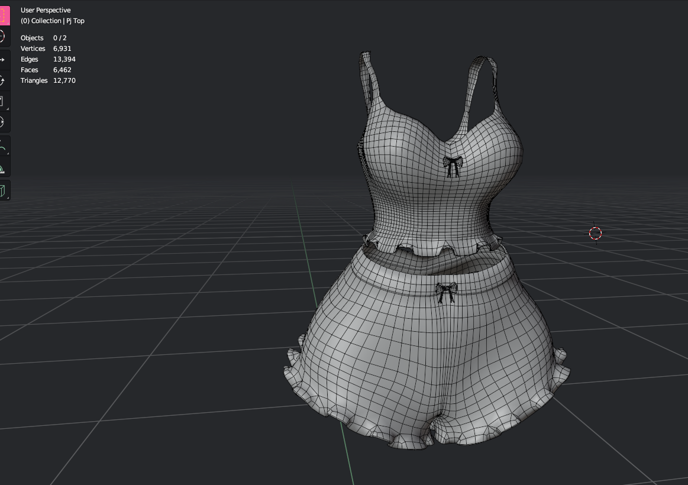Enable the Transform tool

(4, 122)
